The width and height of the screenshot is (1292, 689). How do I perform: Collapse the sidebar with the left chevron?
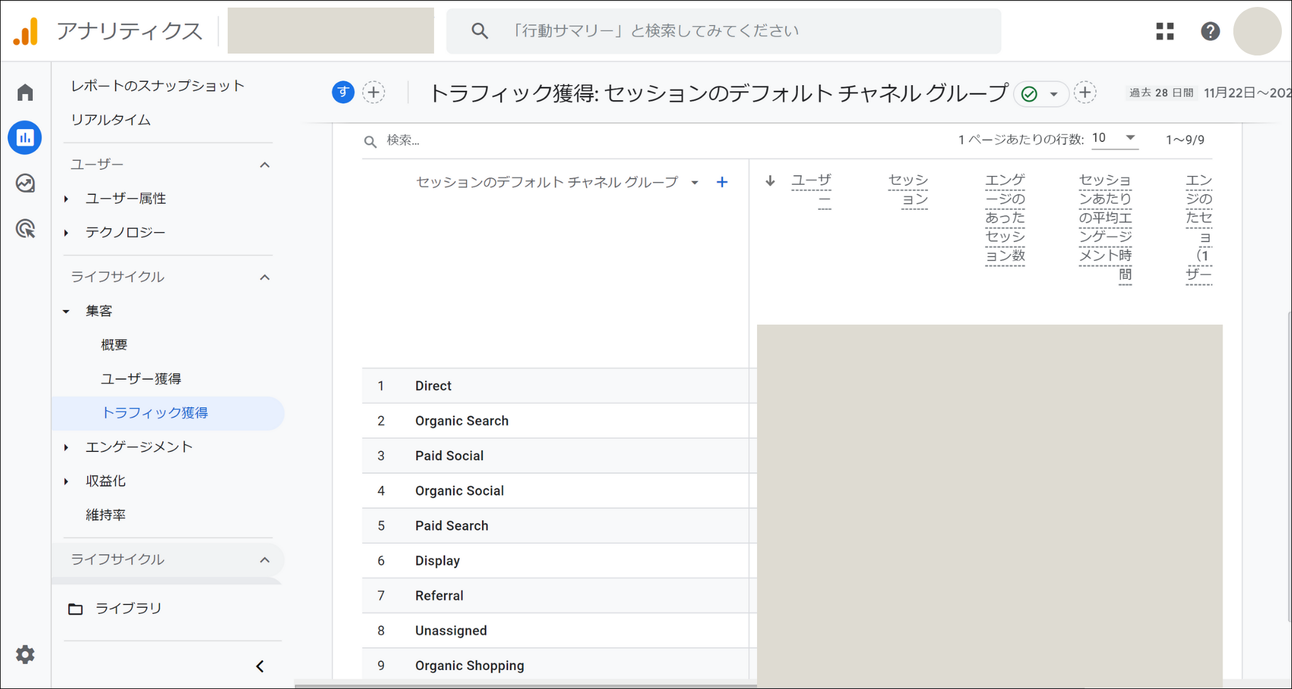point(260,666)
